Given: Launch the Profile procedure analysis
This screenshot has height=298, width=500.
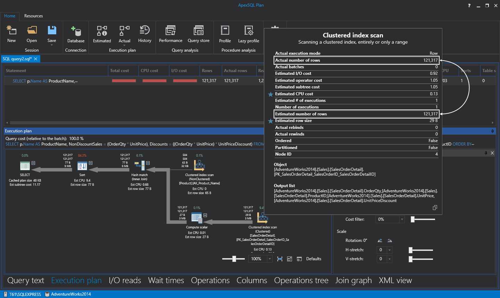Looking at the screenshot, I should point(225,30).
